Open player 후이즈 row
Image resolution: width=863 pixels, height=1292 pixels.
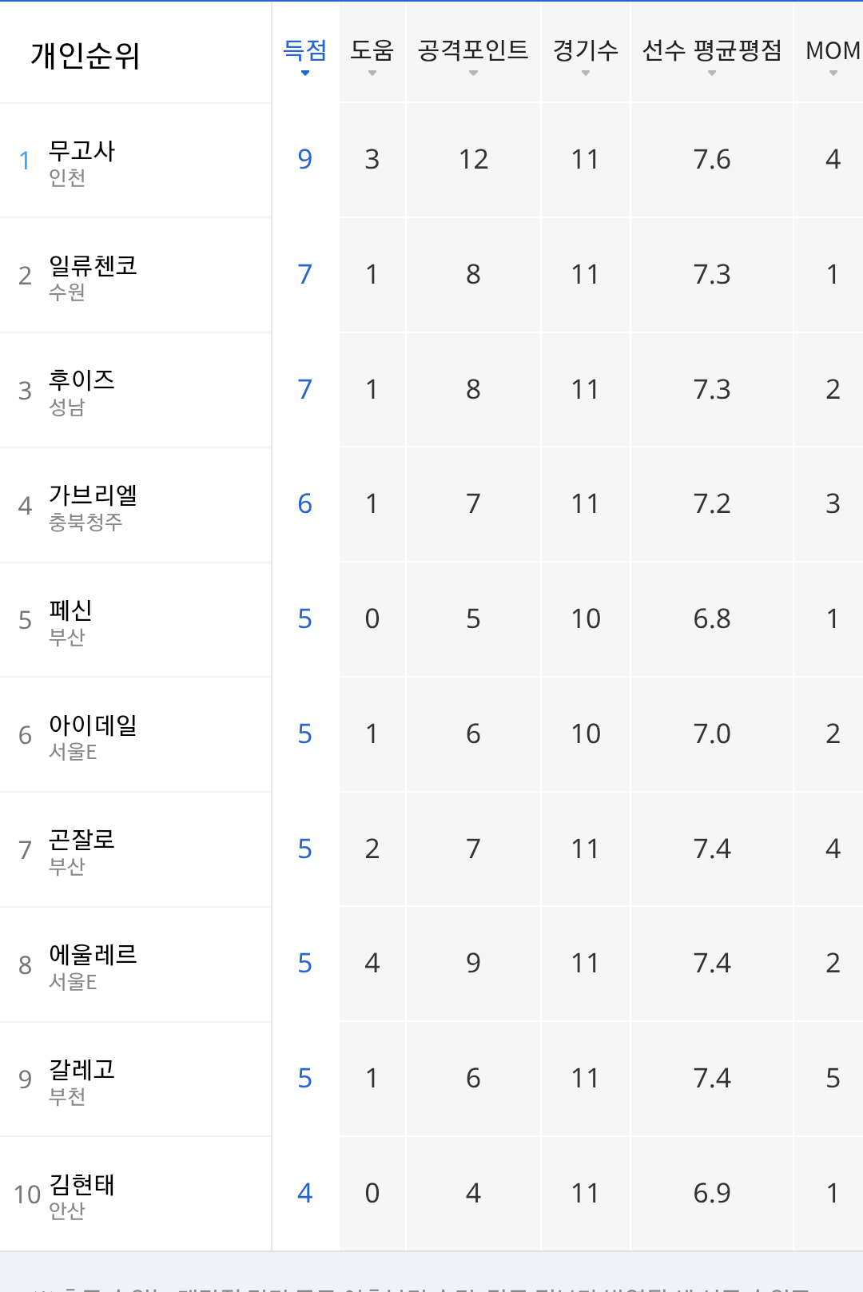(82, 380)
